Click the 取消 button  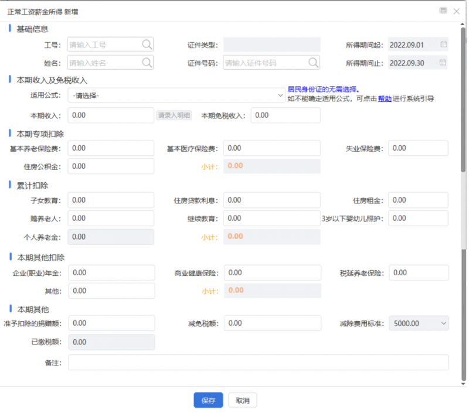(243, 400)
